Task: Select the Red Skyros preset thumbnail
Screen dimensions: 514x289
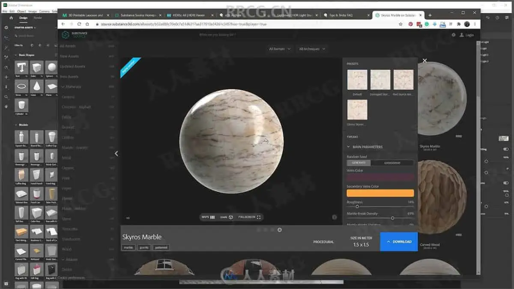Action: (403, 80)
